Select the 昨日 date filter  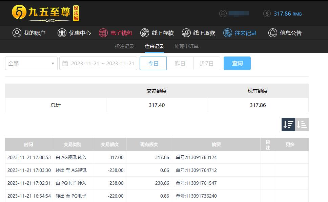[180, 63]
